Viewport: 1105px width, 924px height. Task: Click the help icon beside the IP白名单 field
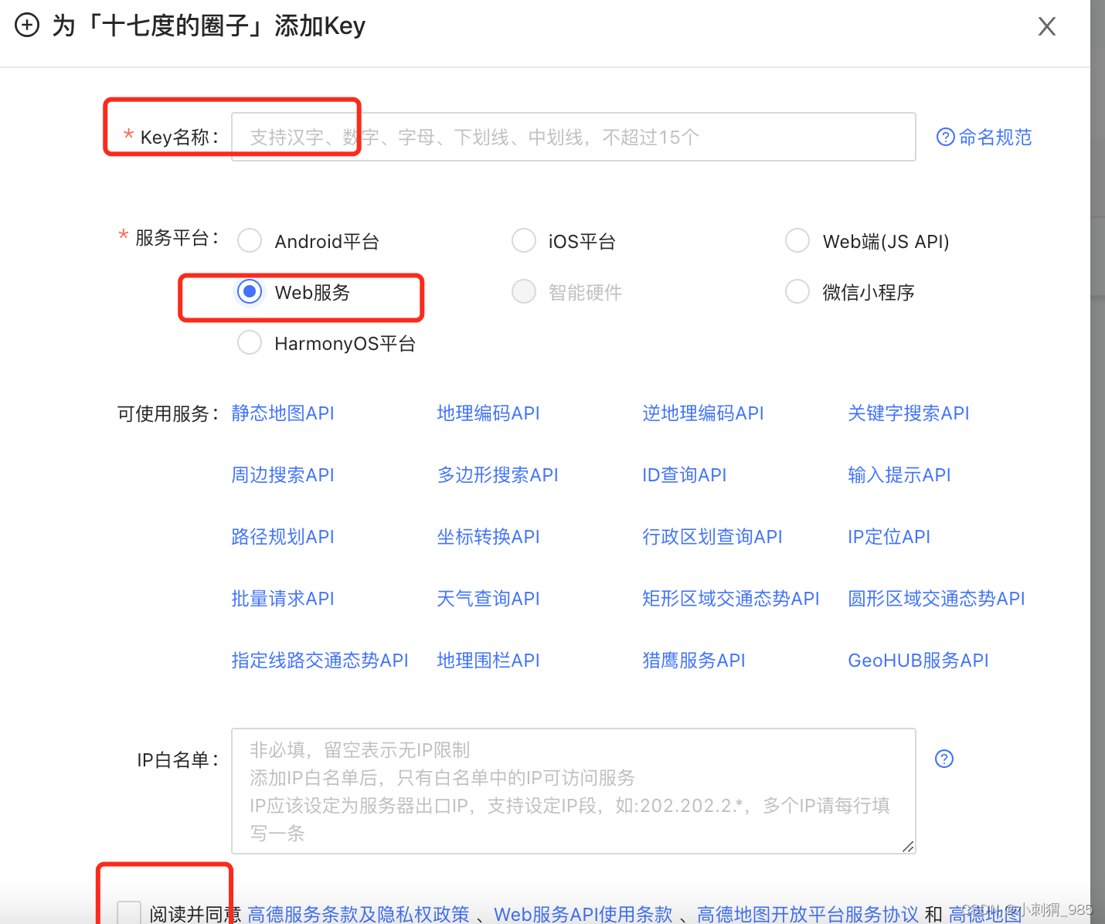click(943, 759)
